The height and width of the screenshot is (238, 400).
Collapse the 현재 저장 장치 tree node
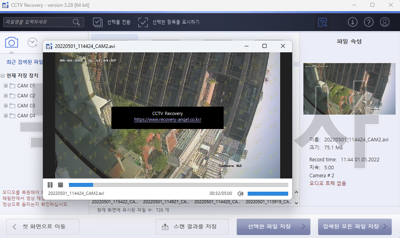pos(2,75)
